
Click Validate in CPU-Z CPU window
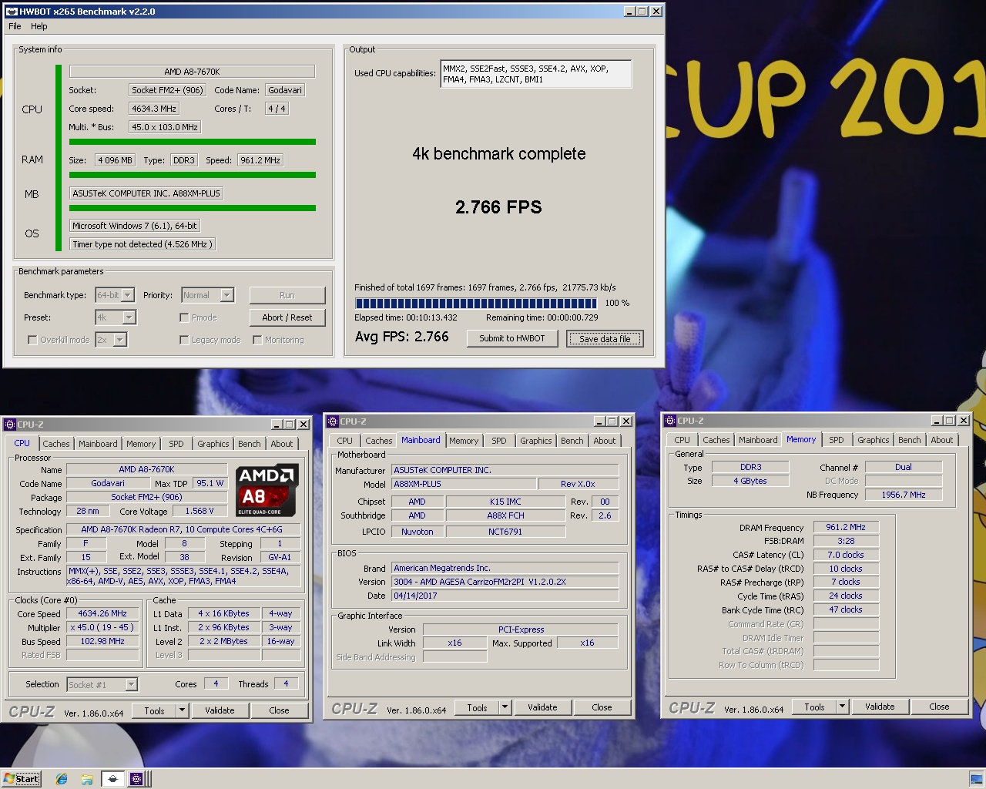coord(220,710)
